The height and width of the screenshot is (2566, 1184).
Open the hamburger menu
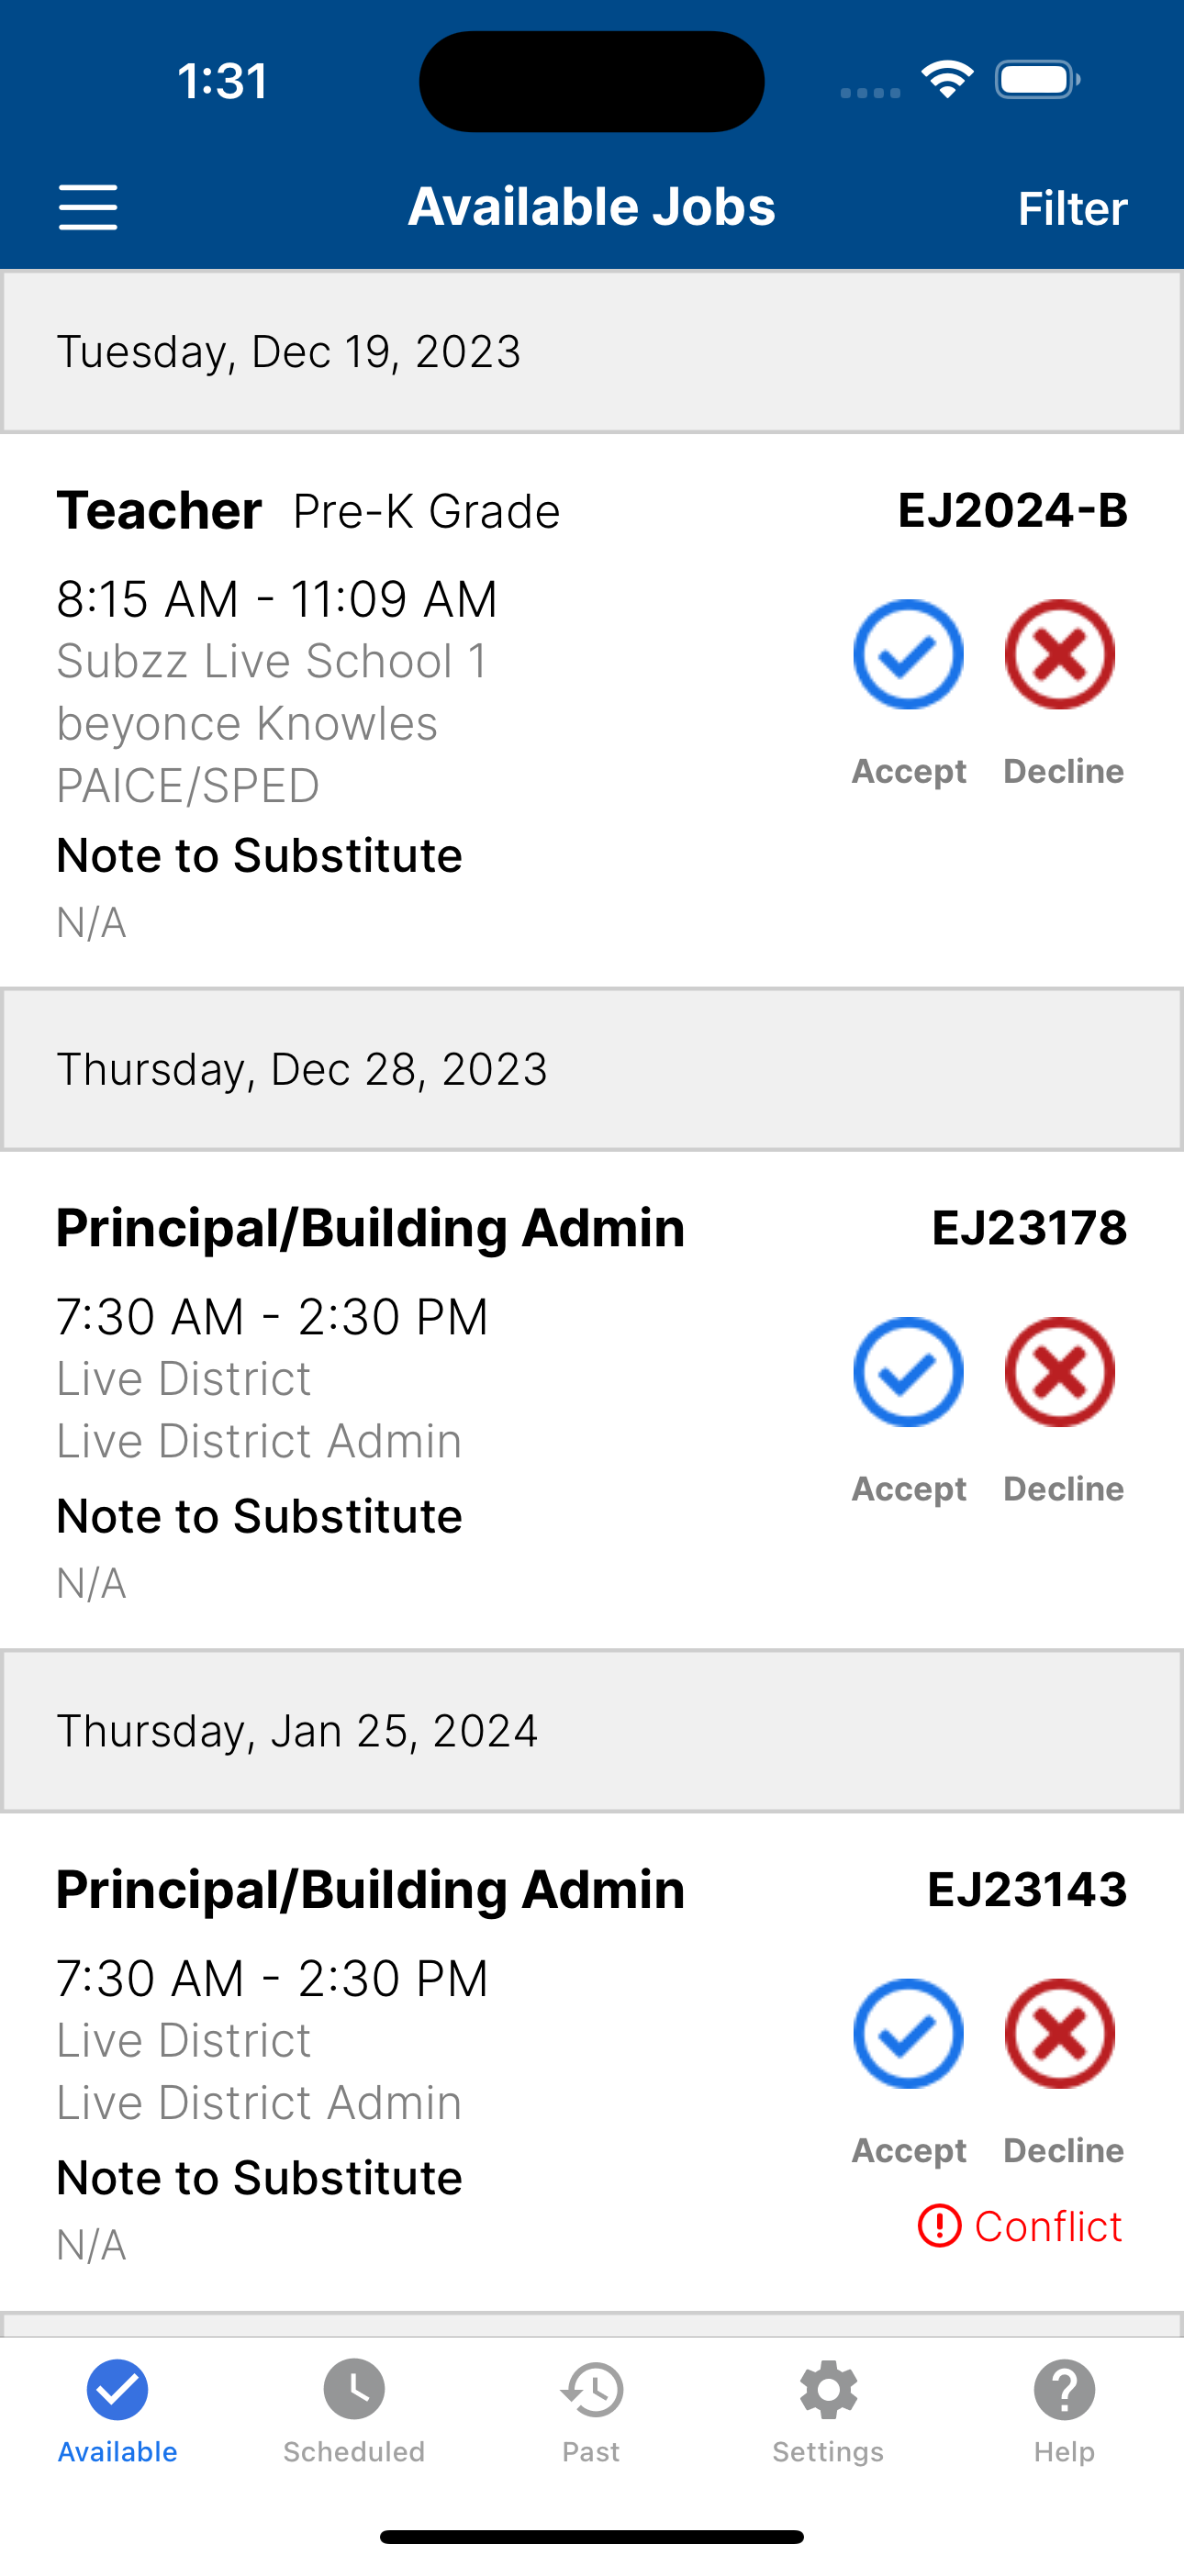(x=88, y=207)
